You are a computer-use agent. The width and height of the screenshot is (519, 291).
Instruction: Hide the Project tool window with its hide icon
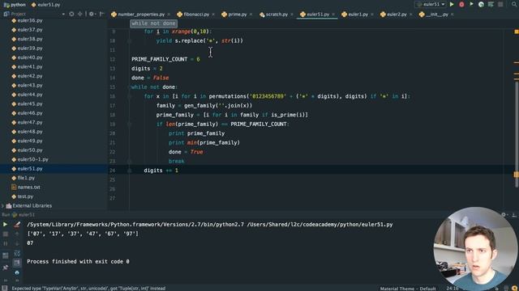(x=101, y=14)
